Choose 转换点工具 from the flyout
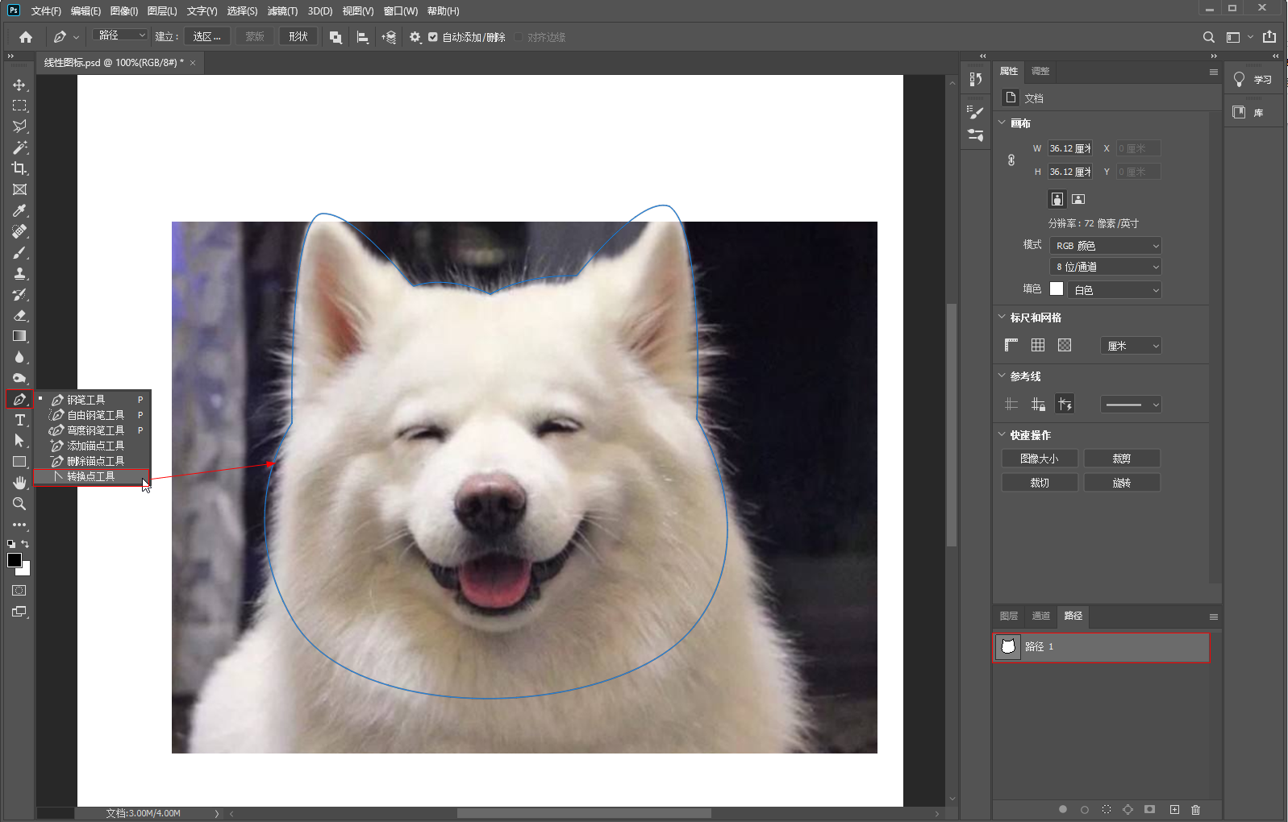 pos(91,476)
